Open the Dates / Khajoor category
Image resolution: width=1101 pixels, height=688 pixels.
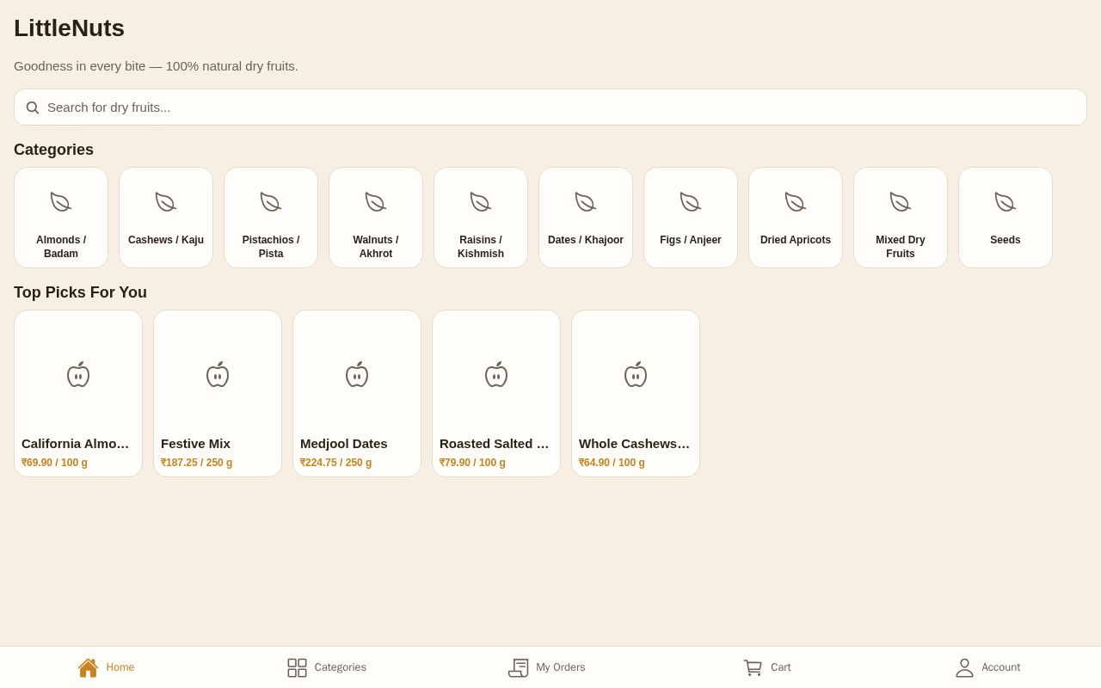(586, 218)
